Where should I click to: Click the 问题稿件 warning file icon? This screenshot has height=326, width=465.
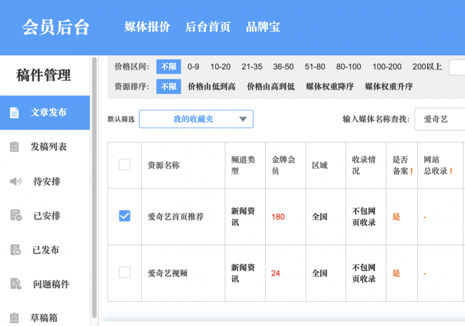point(16,284)
